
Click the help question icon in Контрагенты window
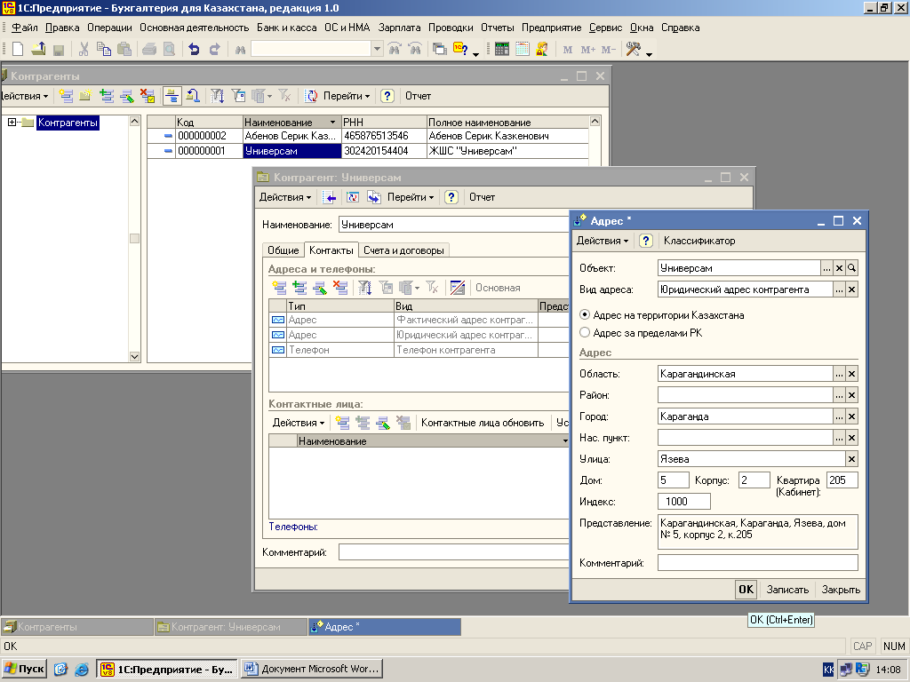point(387,96)
